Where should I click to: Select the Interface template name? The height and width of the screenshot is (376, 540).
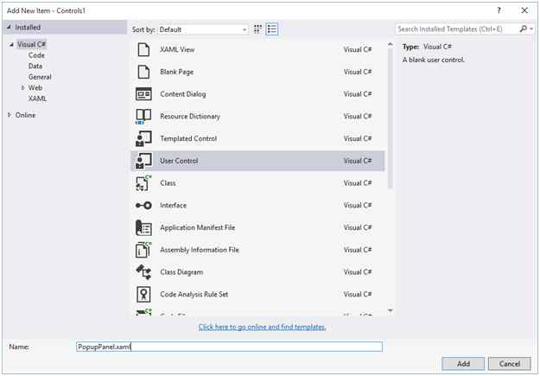[x=173, y=206]
